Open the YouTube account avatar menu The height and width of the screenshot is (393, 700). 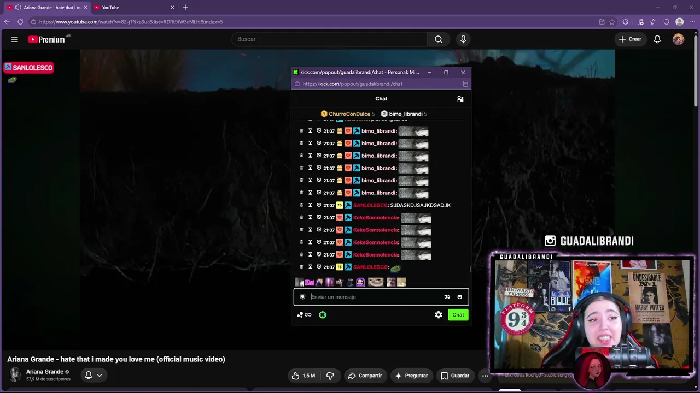tap(678, 39)
